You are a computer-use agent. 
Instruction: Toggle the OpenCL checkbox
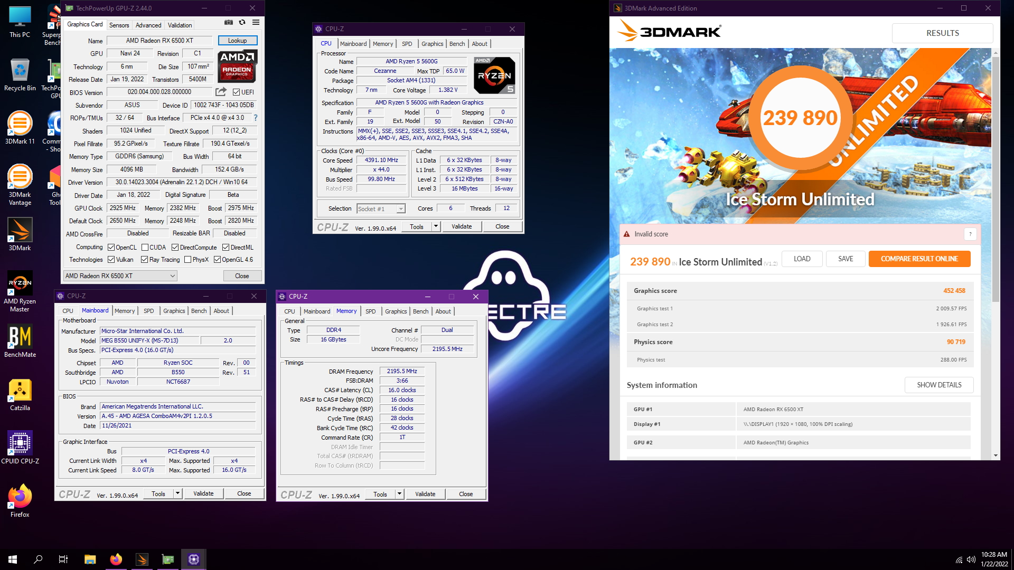111,248
